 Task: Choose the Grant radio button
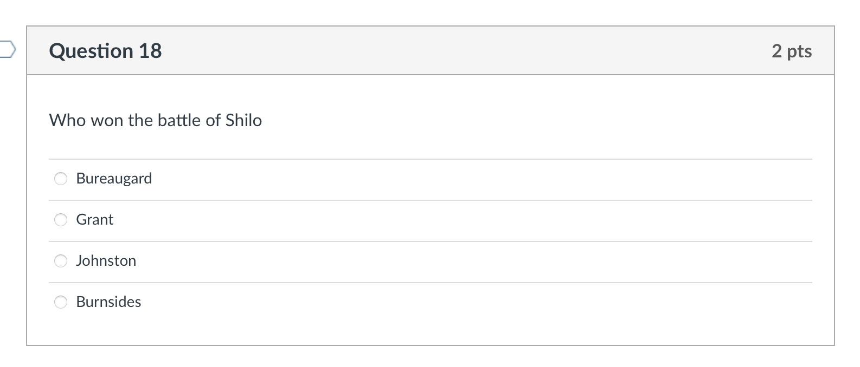[x=61, y=220]
